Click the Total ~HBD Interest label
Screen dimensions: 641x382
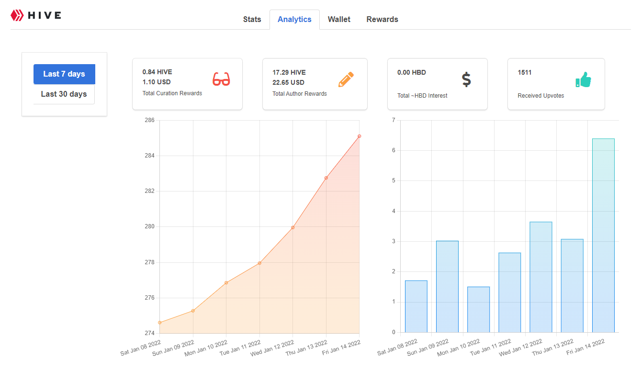click(x=422, y=96)
